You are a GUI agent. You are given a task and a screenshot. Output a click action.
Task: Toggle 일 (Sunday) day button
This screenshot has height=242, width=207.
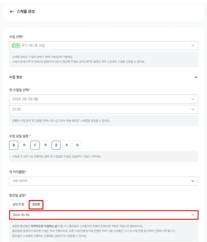pos(77,145)
